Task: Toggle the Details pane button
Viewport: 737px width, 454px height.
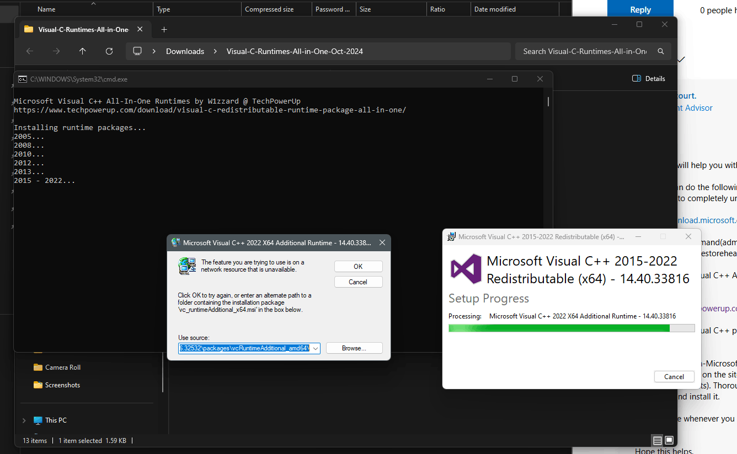Action: pos(649,79)
